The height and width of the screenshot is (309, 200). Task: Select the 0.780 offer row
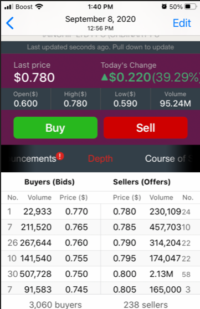coord(150,212)
